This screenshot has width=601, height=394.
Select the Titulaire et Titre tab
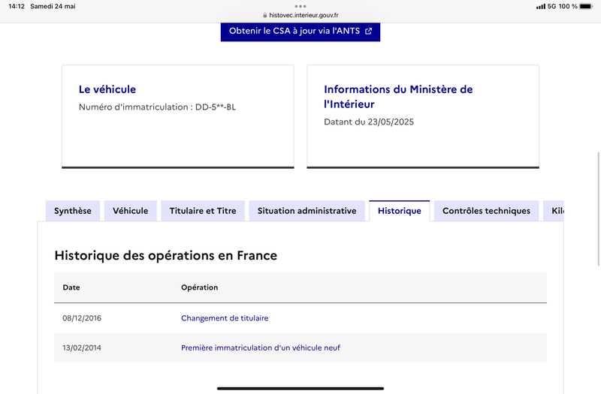coord(203,211)
